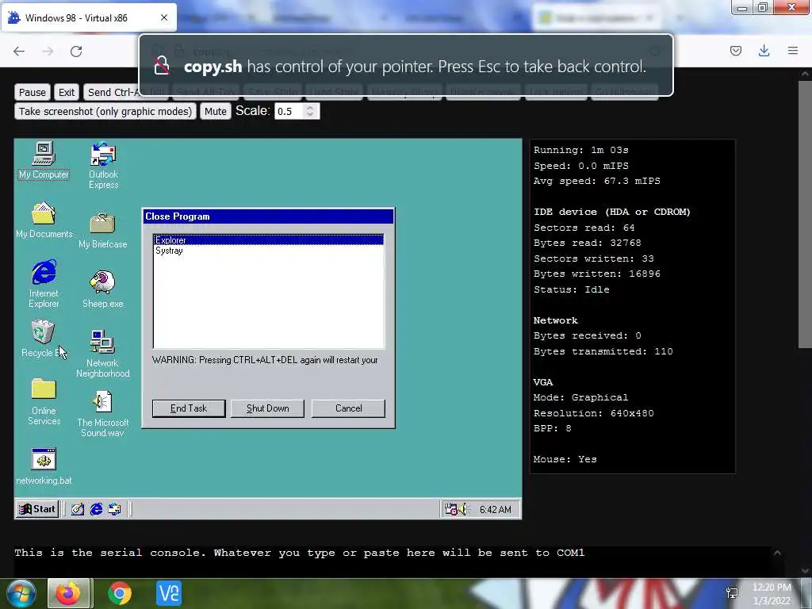
Task: Click Task Scheduler tray icon
Action: 450,509
